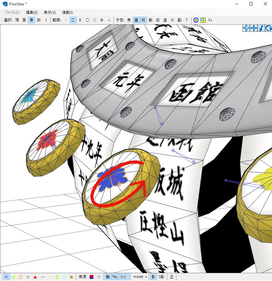
Task: Select point range mode dot
Action: (x=66, y=20)
